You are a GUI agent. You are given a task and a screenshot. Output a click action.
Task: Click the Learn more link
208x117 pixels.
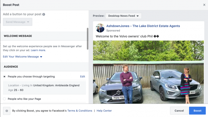coord(38,50)
